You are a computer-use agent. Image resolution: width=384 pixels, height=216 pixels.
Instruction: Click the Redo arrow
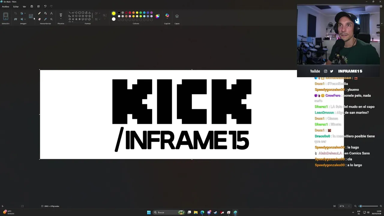coord(51,6)
